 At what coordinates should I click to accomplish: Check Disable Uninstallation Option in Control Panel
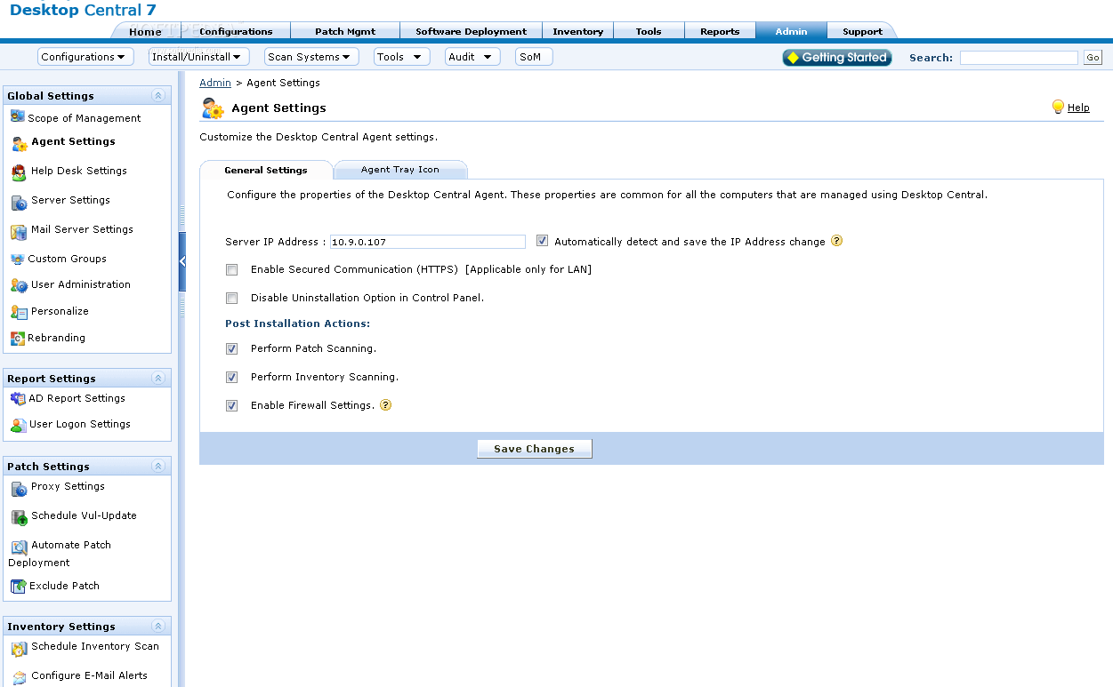232,298
